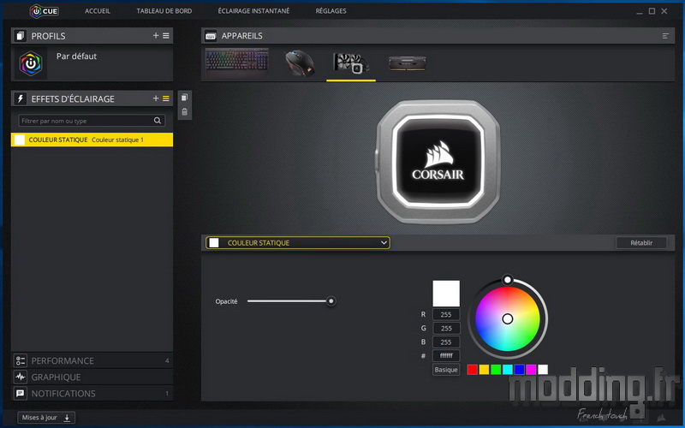Select the keyboard device thumbnail
685x428 pixels.
point(237,62)
